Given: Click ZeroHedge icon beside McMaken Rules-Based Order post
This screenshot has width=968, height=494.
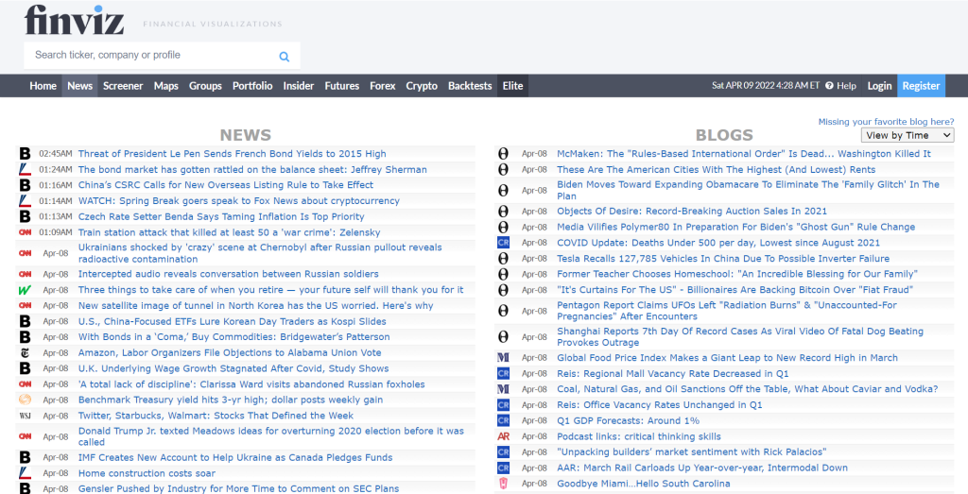Looking at the screenshot, I should tap(503, 154).
